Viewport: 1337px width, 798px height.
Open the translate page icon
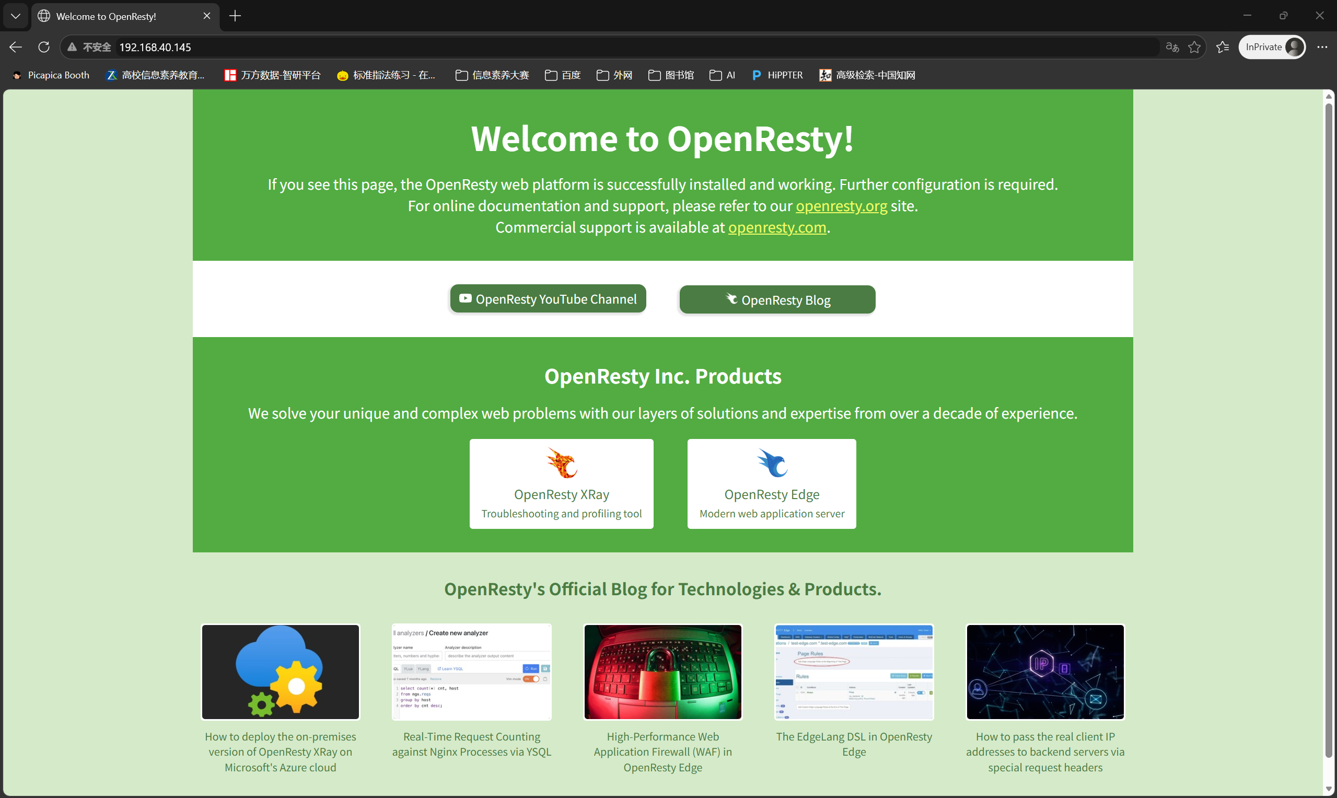click(1172, 48)
